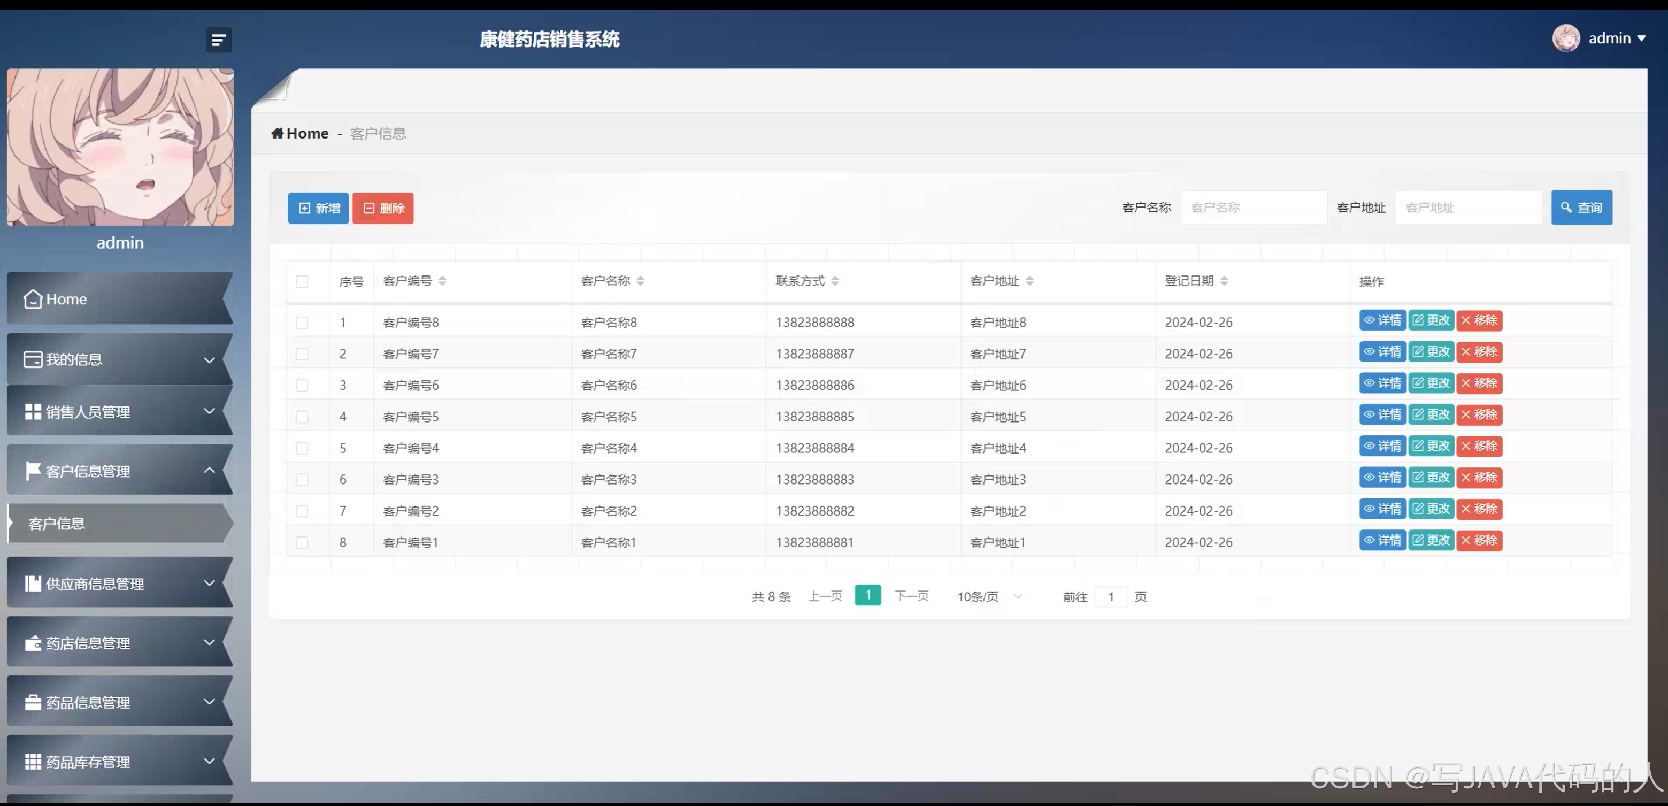This screenshot has height=806, width=1668.
Task: Select checkbox for row number 6
Action: point(302,480)
